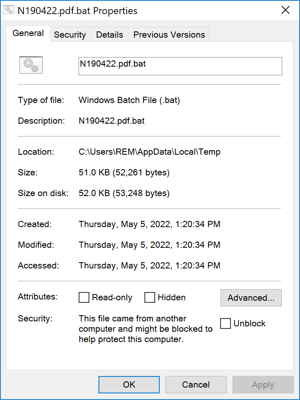Switch to the General tab
Viewport: 300px width, 400px height.
point(28,34)
